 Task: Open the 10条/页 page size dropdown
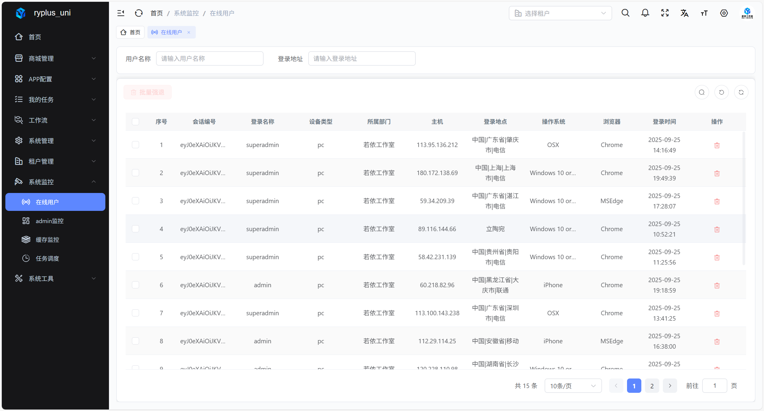(x=573, y=386)
